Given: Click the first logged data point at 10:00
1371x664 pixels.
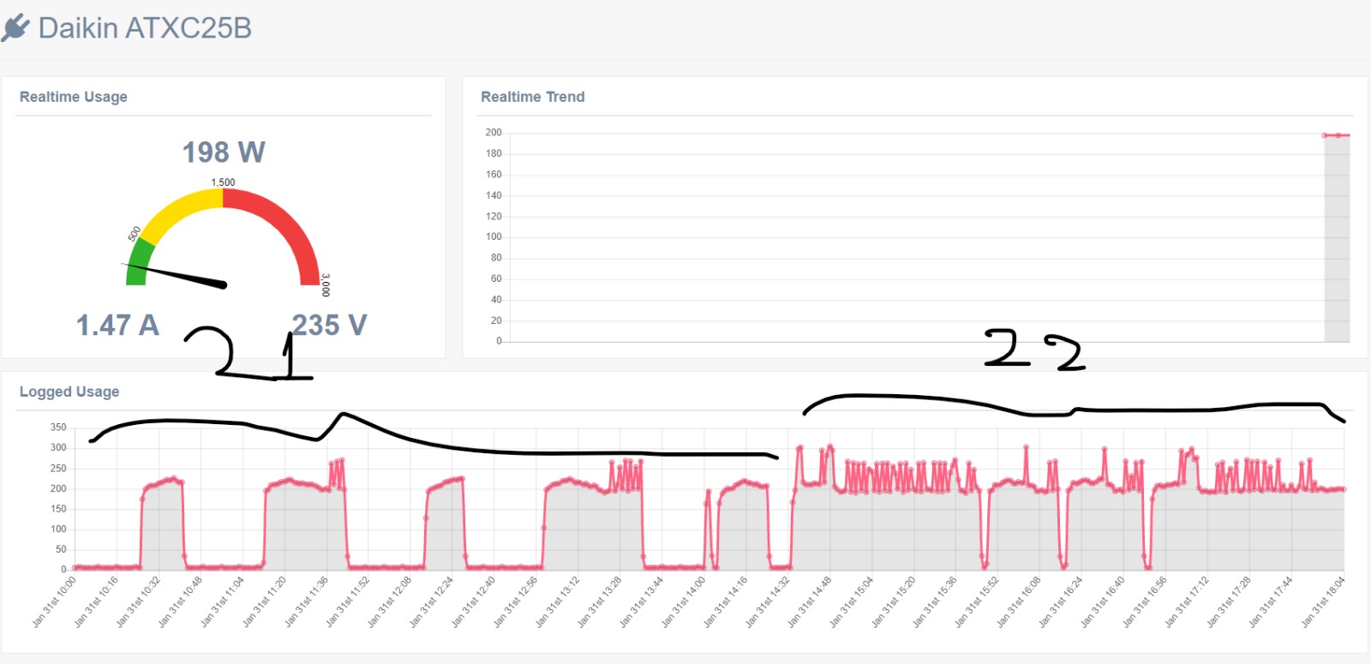Looking at the screenshot, I should [75, 567].
